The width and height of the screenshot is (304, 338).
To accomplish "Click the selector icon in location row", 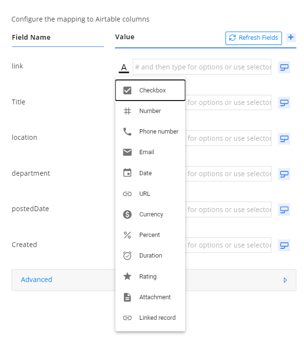I will (x=284, y=138).
